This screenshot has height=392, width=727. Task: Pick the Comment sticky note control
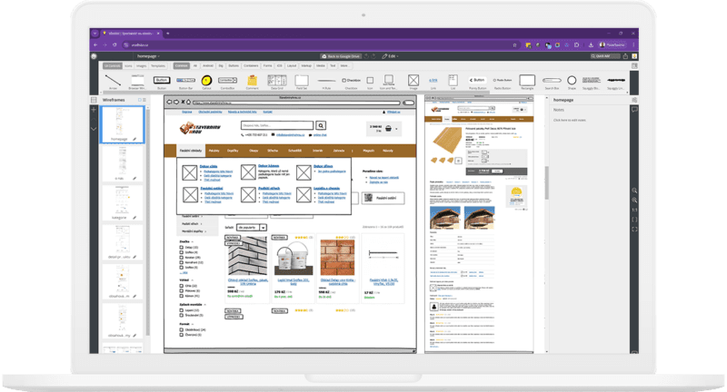click(x=253, y=82)
